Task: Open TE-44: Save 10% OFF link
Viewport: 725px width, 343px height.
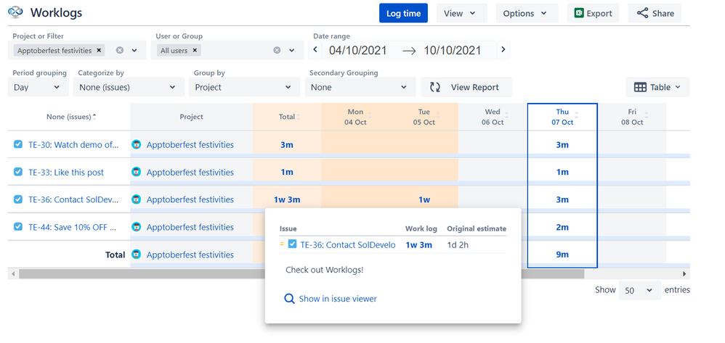Action: tap(72, 227)
